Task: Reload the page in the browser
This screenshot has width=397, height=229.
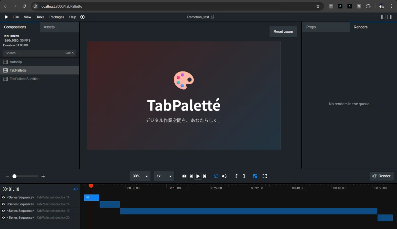Action: point(24,6)
